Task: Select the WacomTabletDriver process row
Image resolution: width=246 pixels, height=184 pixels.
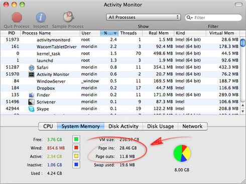Action: [x=120, y=47]
